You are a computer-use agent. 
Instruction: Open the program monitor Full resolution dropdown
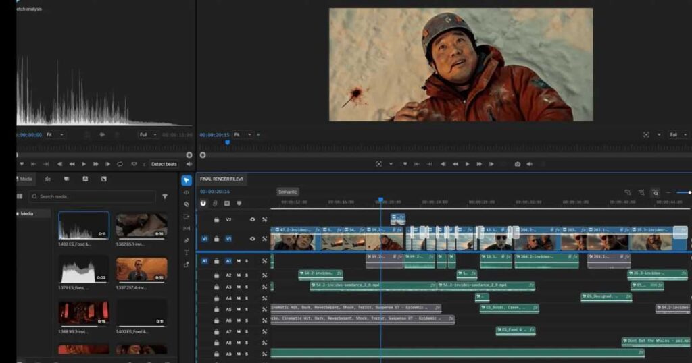point(678,135)
